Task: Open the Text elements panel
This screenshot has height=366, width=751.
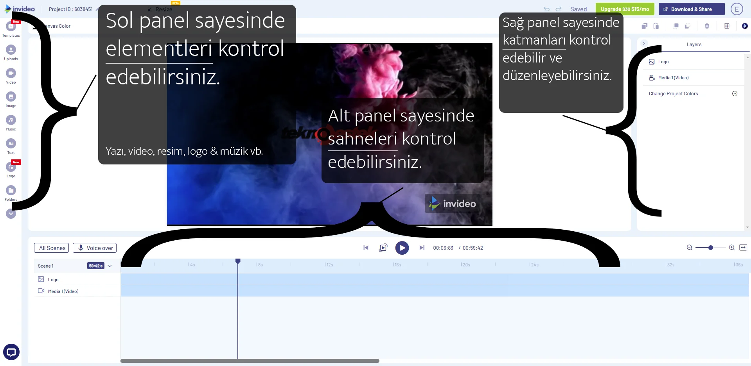Action: tap(11, 146)
